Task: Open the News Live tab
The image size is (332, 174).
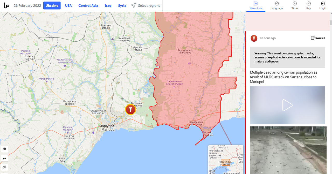Action: coord(256,6)
